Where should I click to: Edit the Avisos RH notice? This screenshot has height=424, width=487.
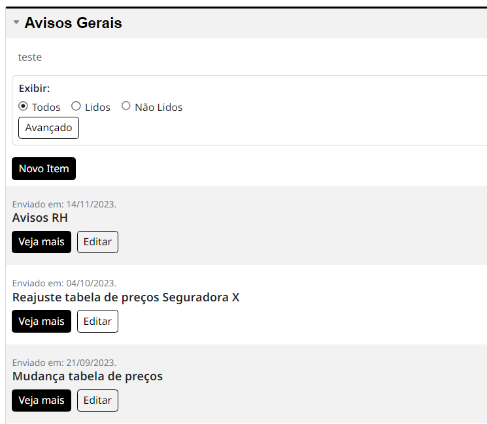pyautogui.click(x=97, y=242)
